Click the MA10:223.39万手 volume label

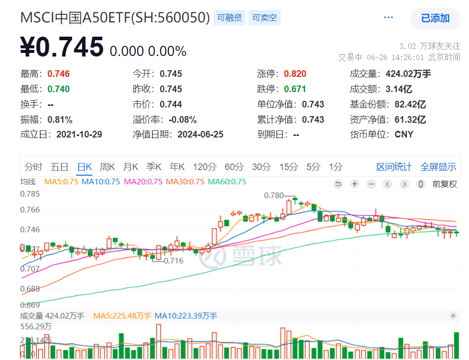tap(186, 316)
